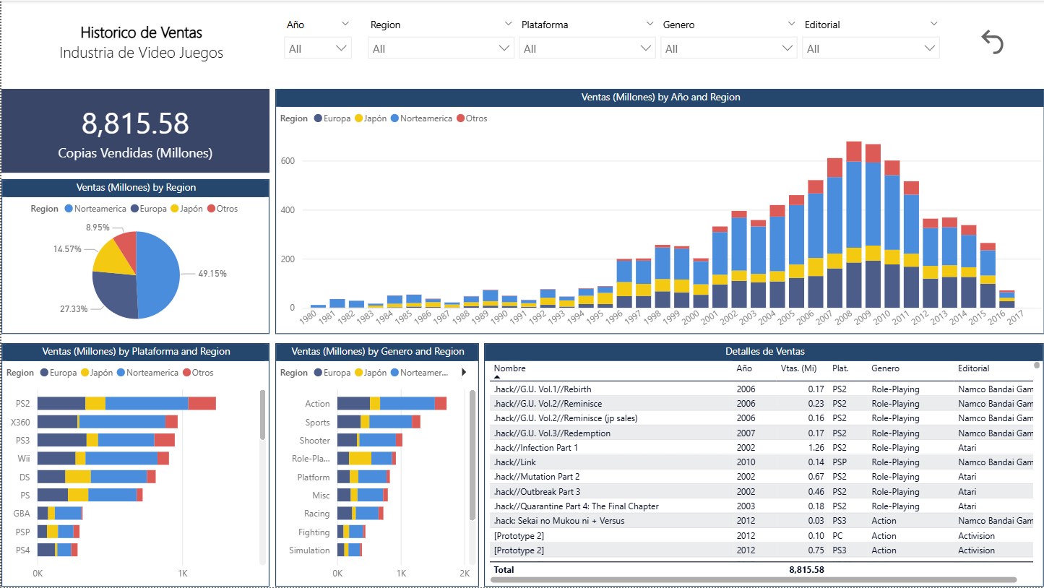Click the PS2 bar in Plataforma chart
This screenshot has width=1044, height=588.
[x=126, y=403]
